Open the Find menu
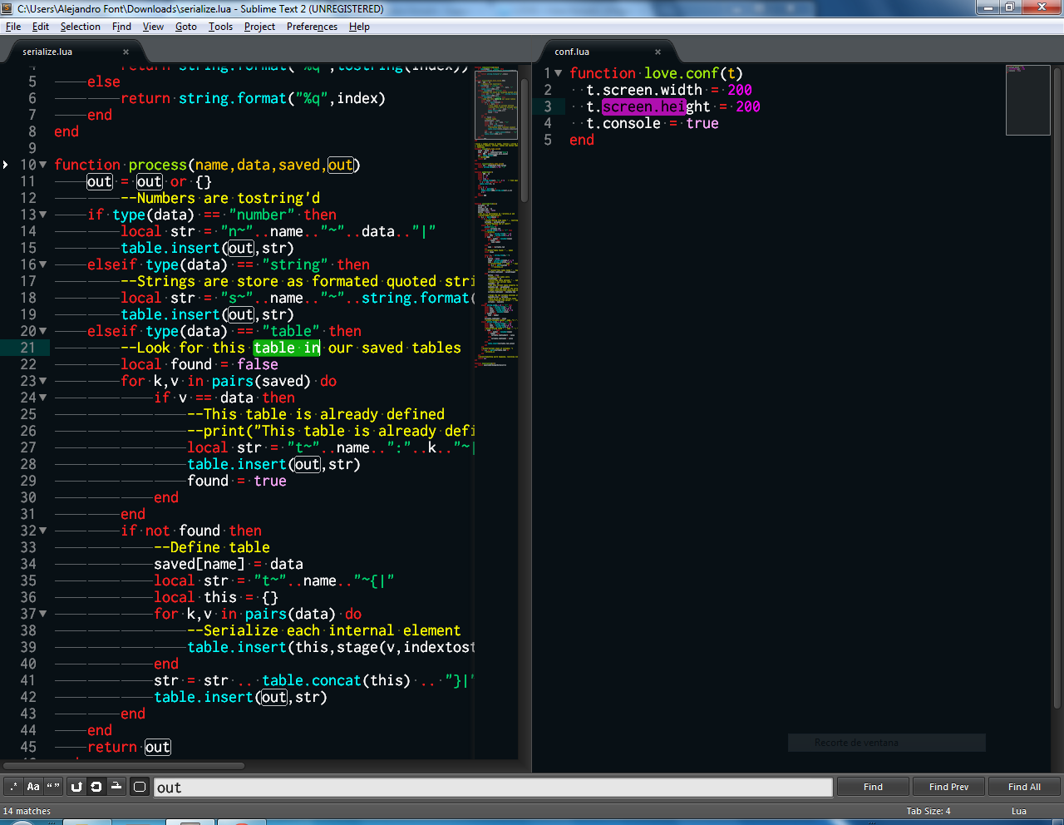1064x825 pixels. pos(122,27)
